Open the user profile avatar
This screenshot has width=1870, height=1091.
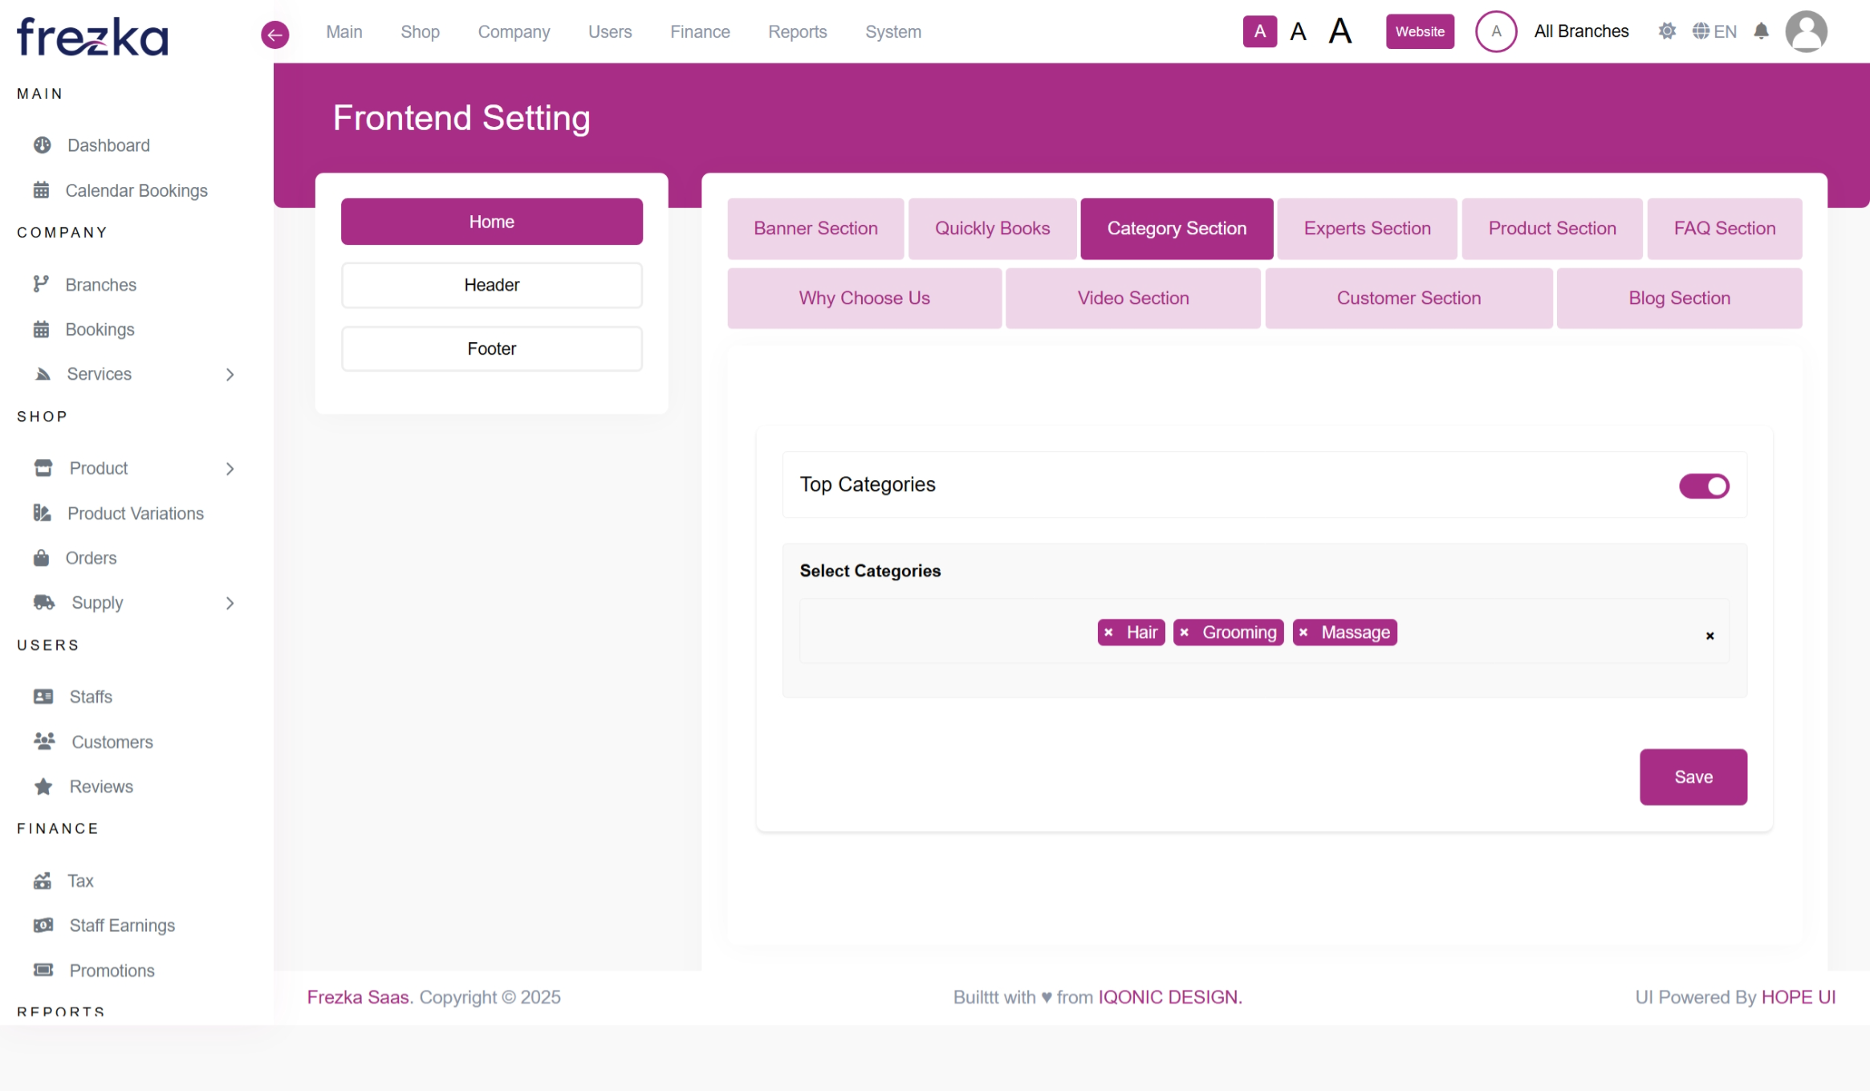click(1806, 31)
